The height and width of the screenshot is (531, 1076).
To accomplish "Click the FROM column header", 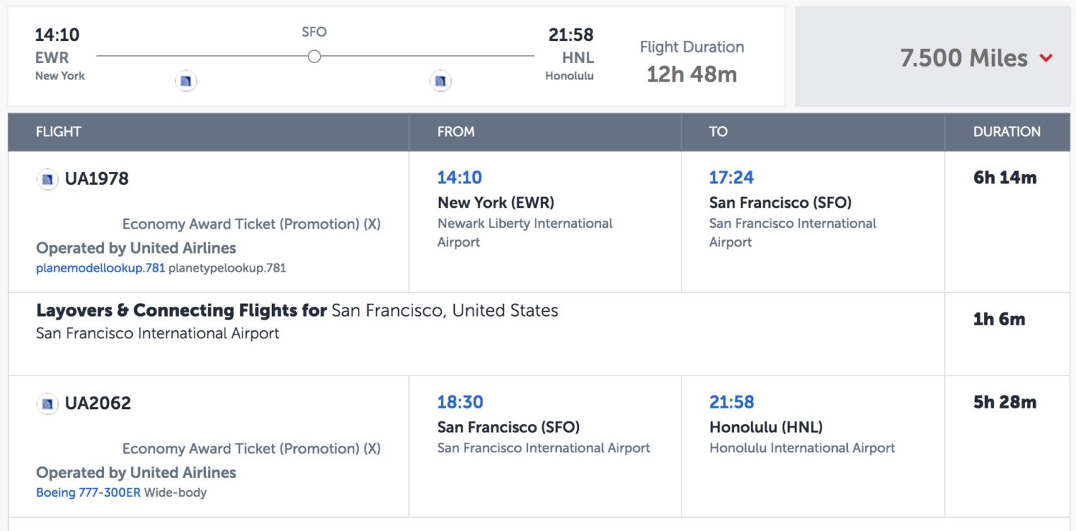I will tap(456, 132).
